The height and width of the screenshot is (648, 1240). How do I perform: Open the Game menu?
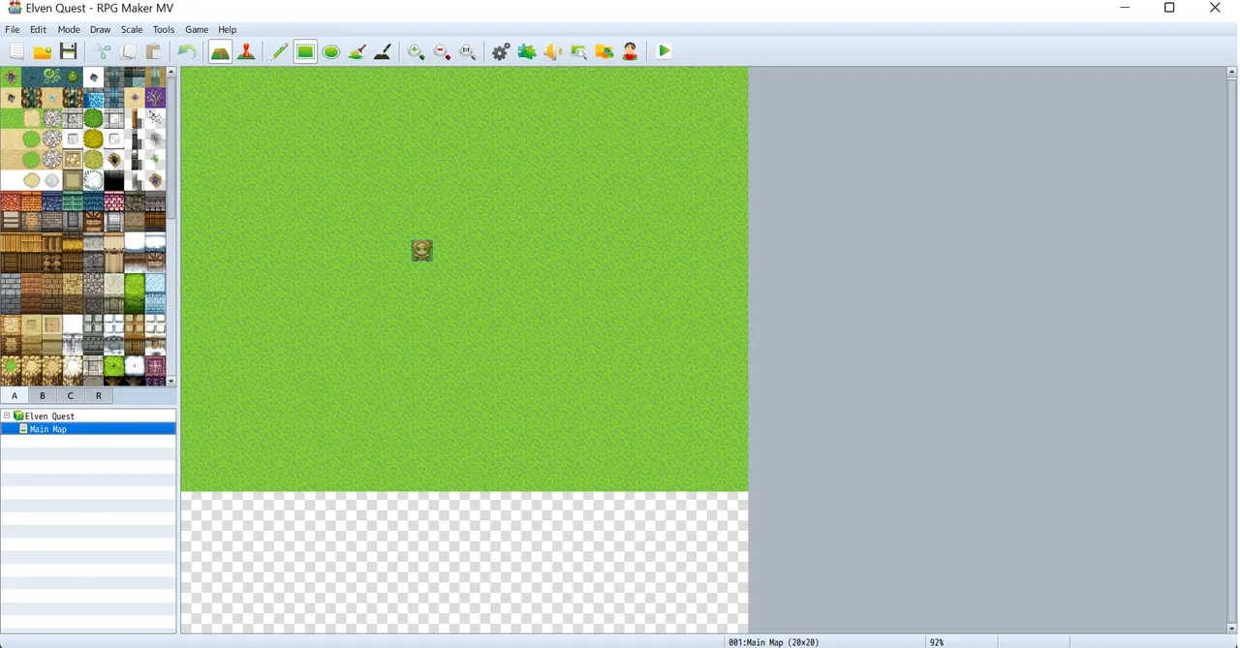(197, 30)
